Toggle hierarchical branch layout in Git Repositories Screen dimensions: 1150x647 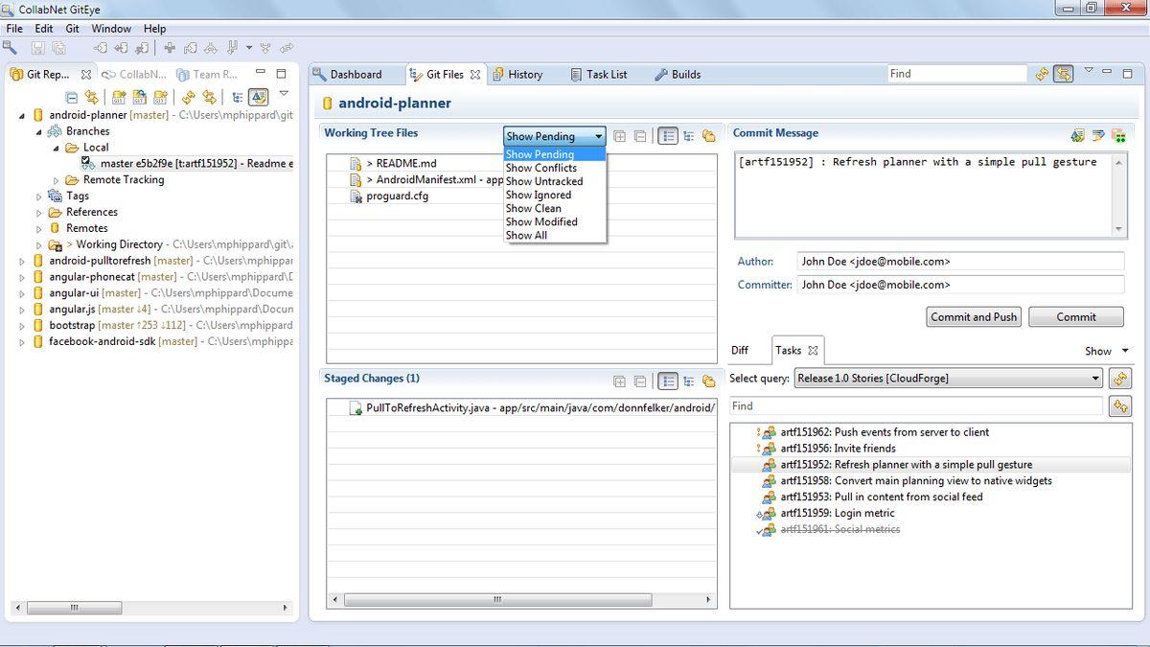(x=237, y=97)
